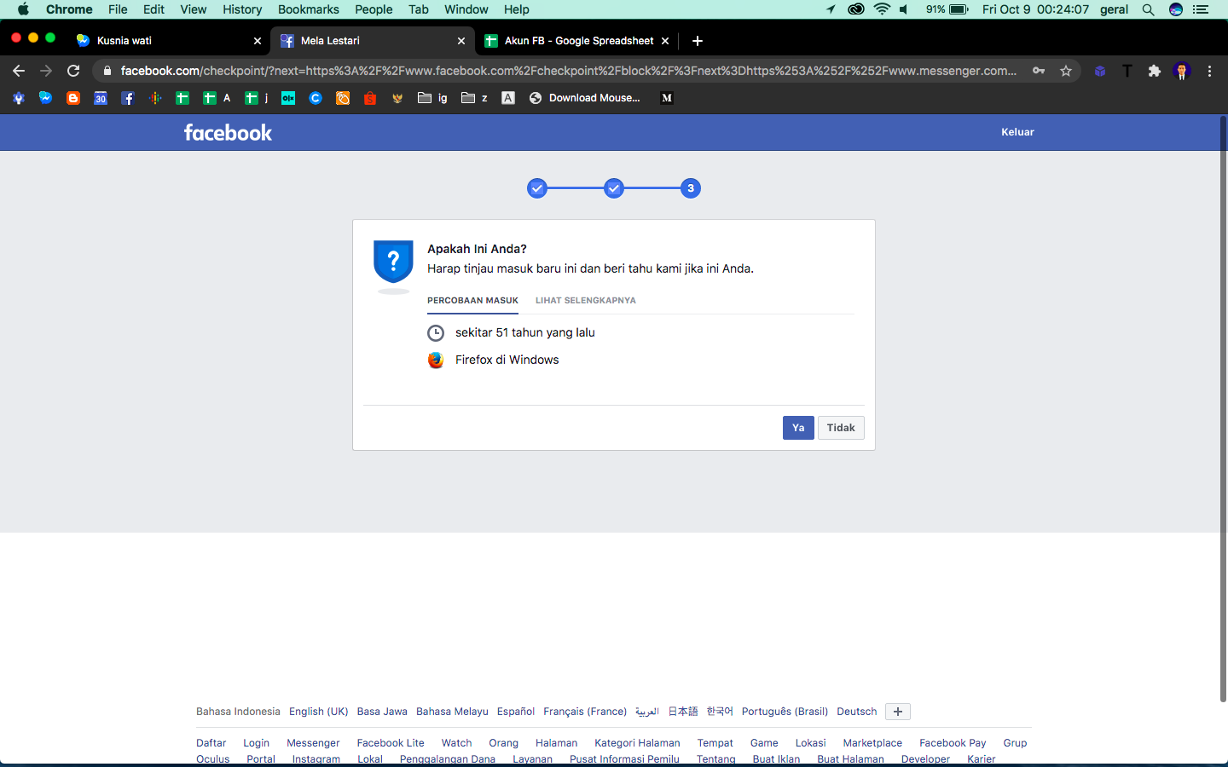Click Keluar to log out
Image resolution: width=1228 pixels, height=767 pixels.
pyautogui.click(x=1017, y=132)
